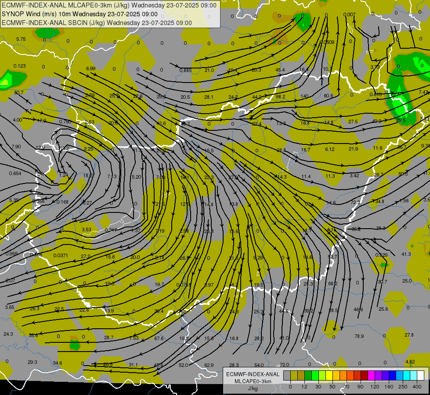Click the map value '67.6'

(x=159, y=338)
